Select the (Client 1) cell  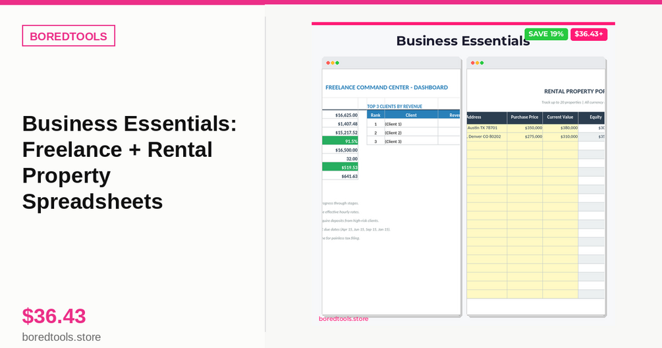click(411, 124)
